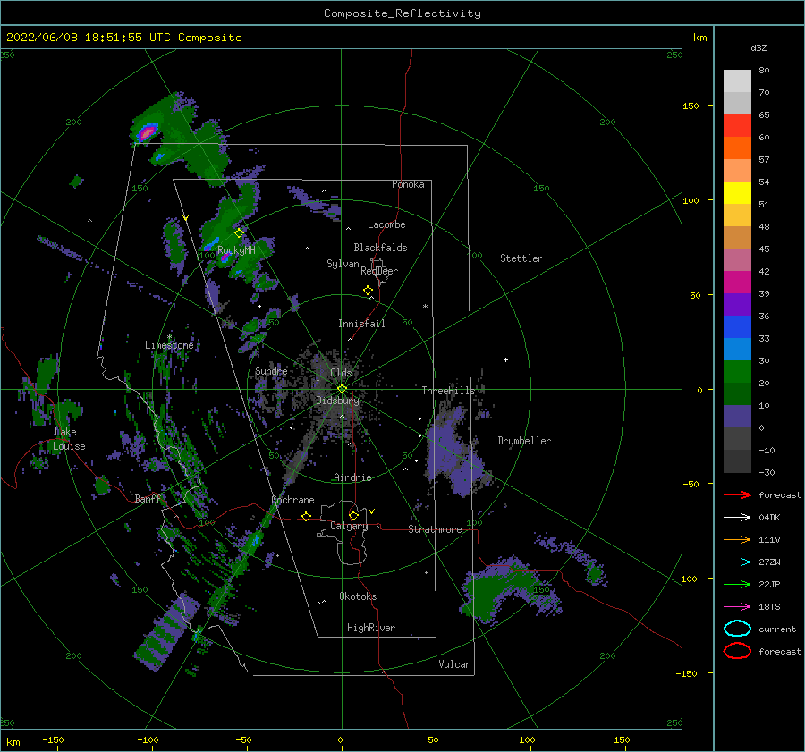The width and height of the screenshot is (805, 752).
Task: Click the red forecast ellipse legend icon
Action: point(737,651)
